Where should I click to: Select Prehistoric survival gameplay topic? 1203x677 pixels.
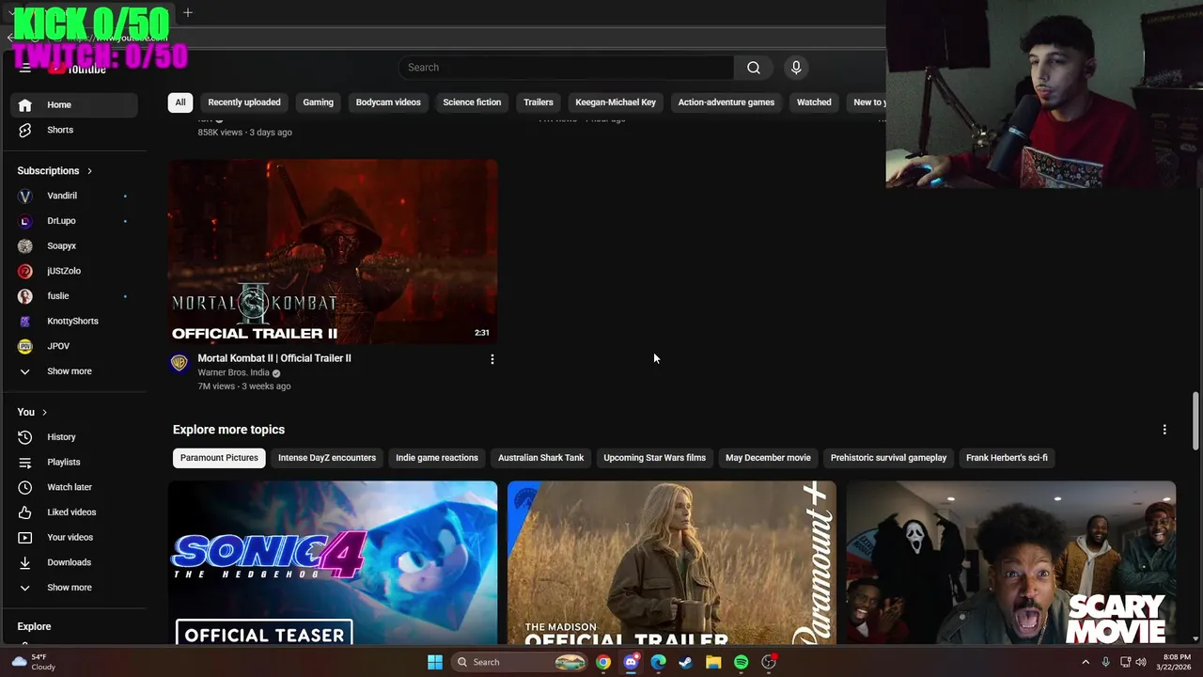point(888,458)
